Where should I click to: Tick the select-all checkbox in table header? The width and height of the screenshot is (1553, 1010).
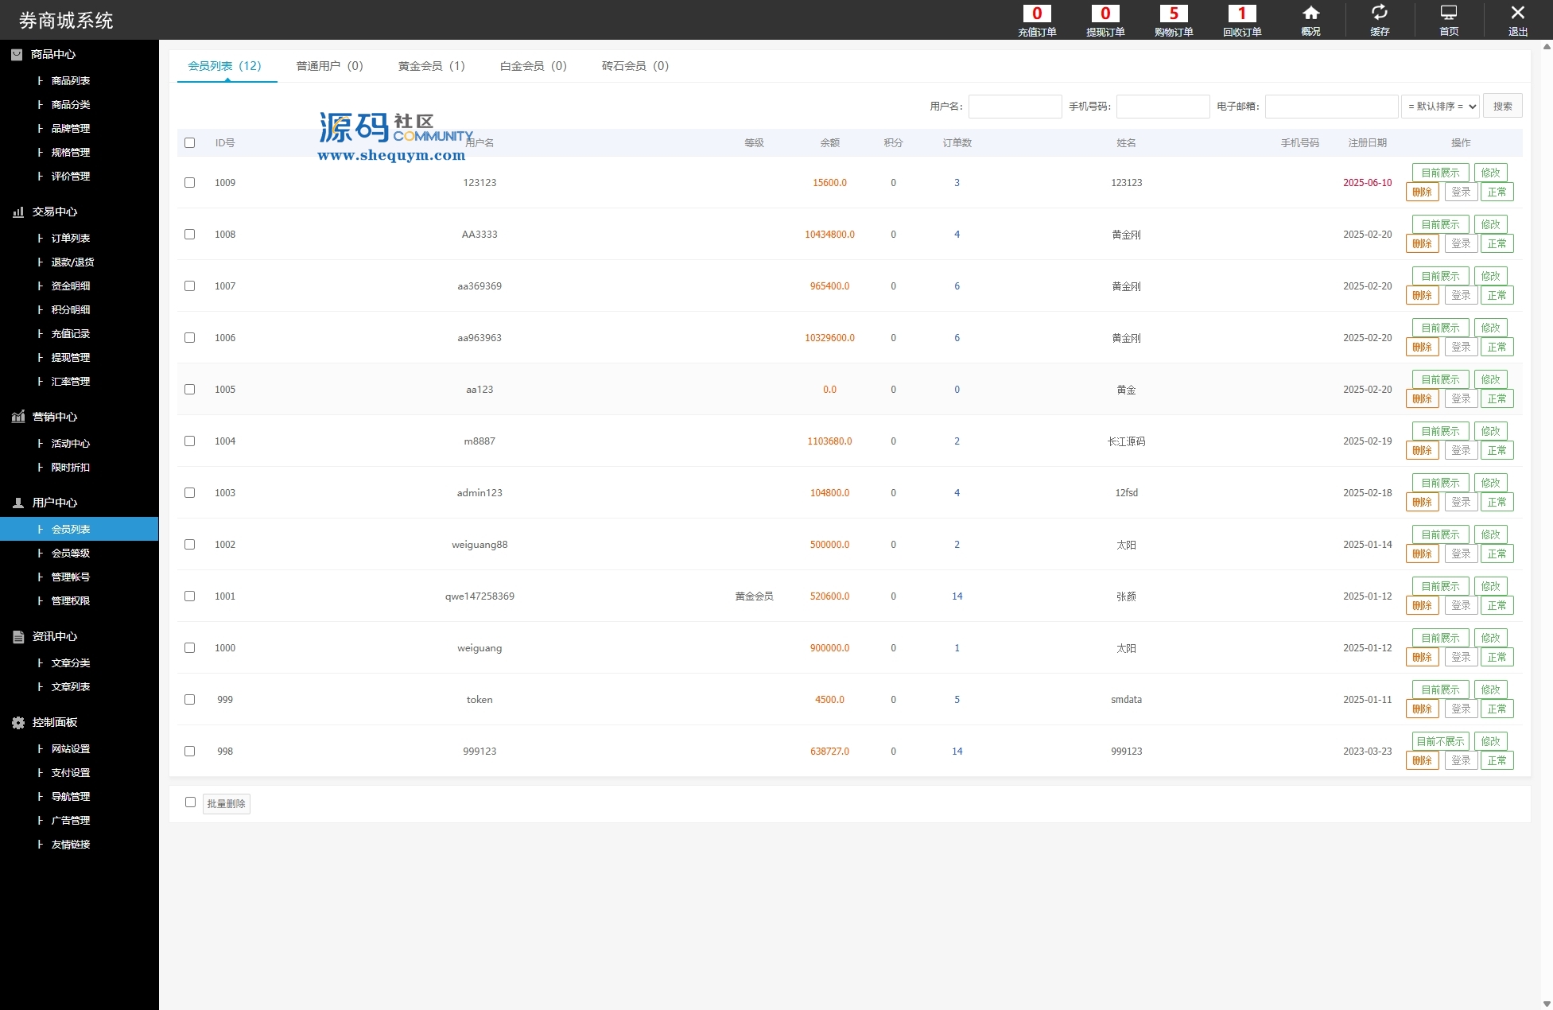[x=189, y=142]
